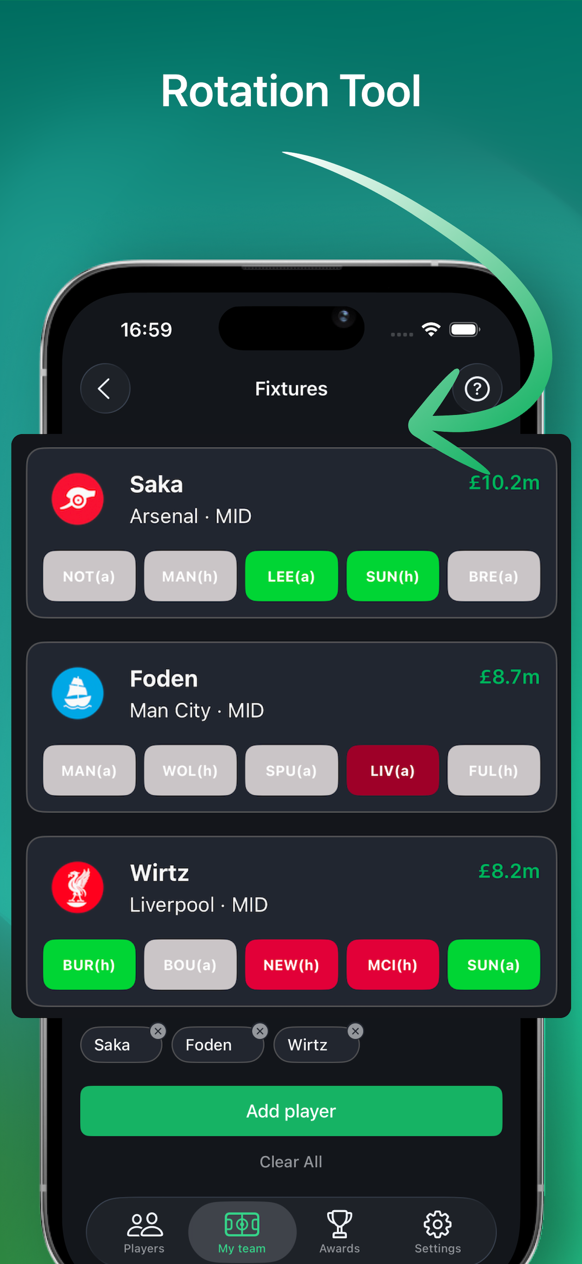Screen dimensions: 582x1264
Task: Tap Foden's FUL(h) fixture pill
Action: point(494,771)
